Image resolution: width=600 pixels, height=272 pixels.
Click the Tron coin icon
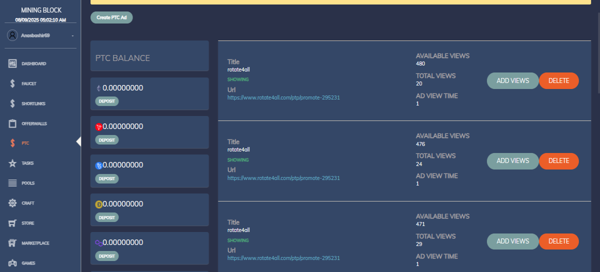point(98,127)
